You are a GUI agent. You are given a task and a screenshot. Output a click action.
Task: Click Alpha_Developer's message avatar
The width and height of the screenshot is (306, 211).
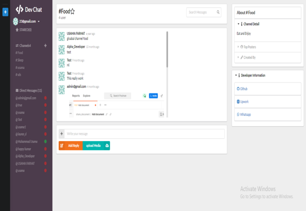[61, 50]
